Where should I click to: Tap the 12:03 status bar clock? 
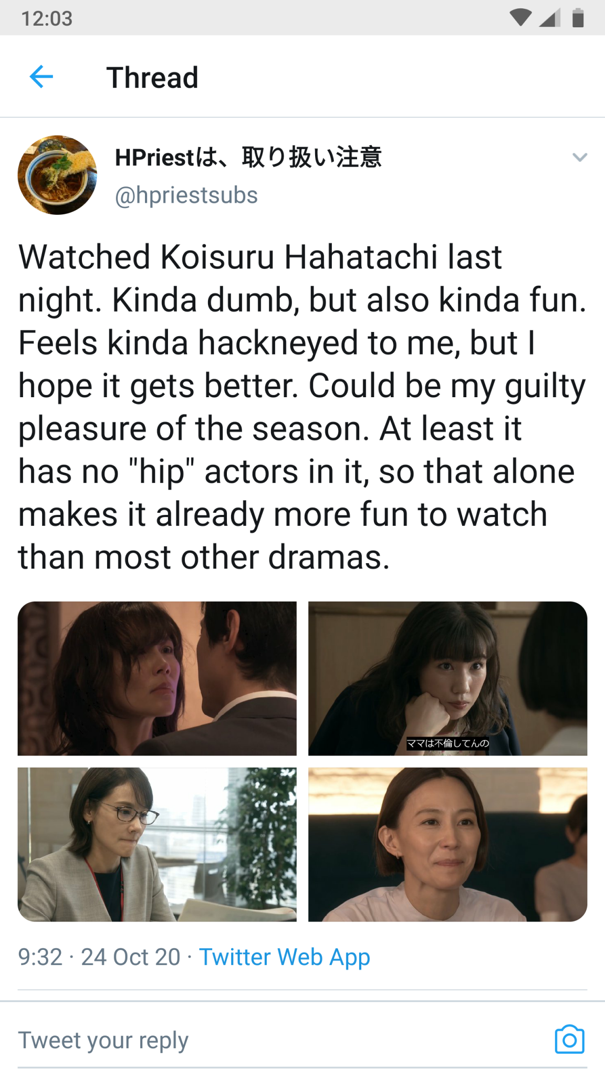(x=47, y=18)
